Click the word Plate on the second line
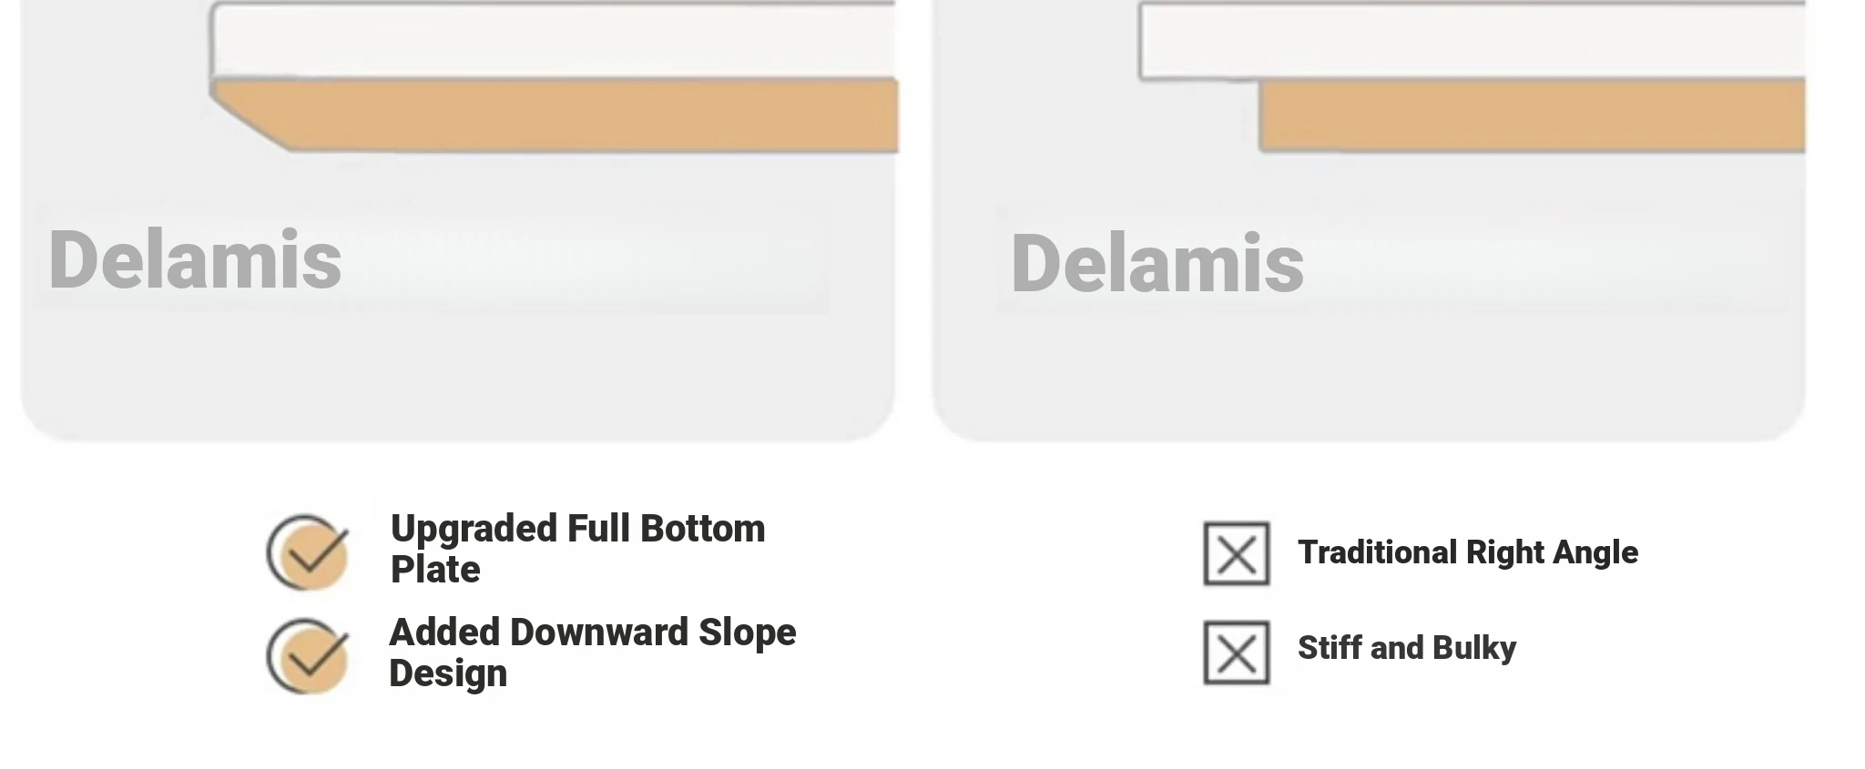 (435, 570)
